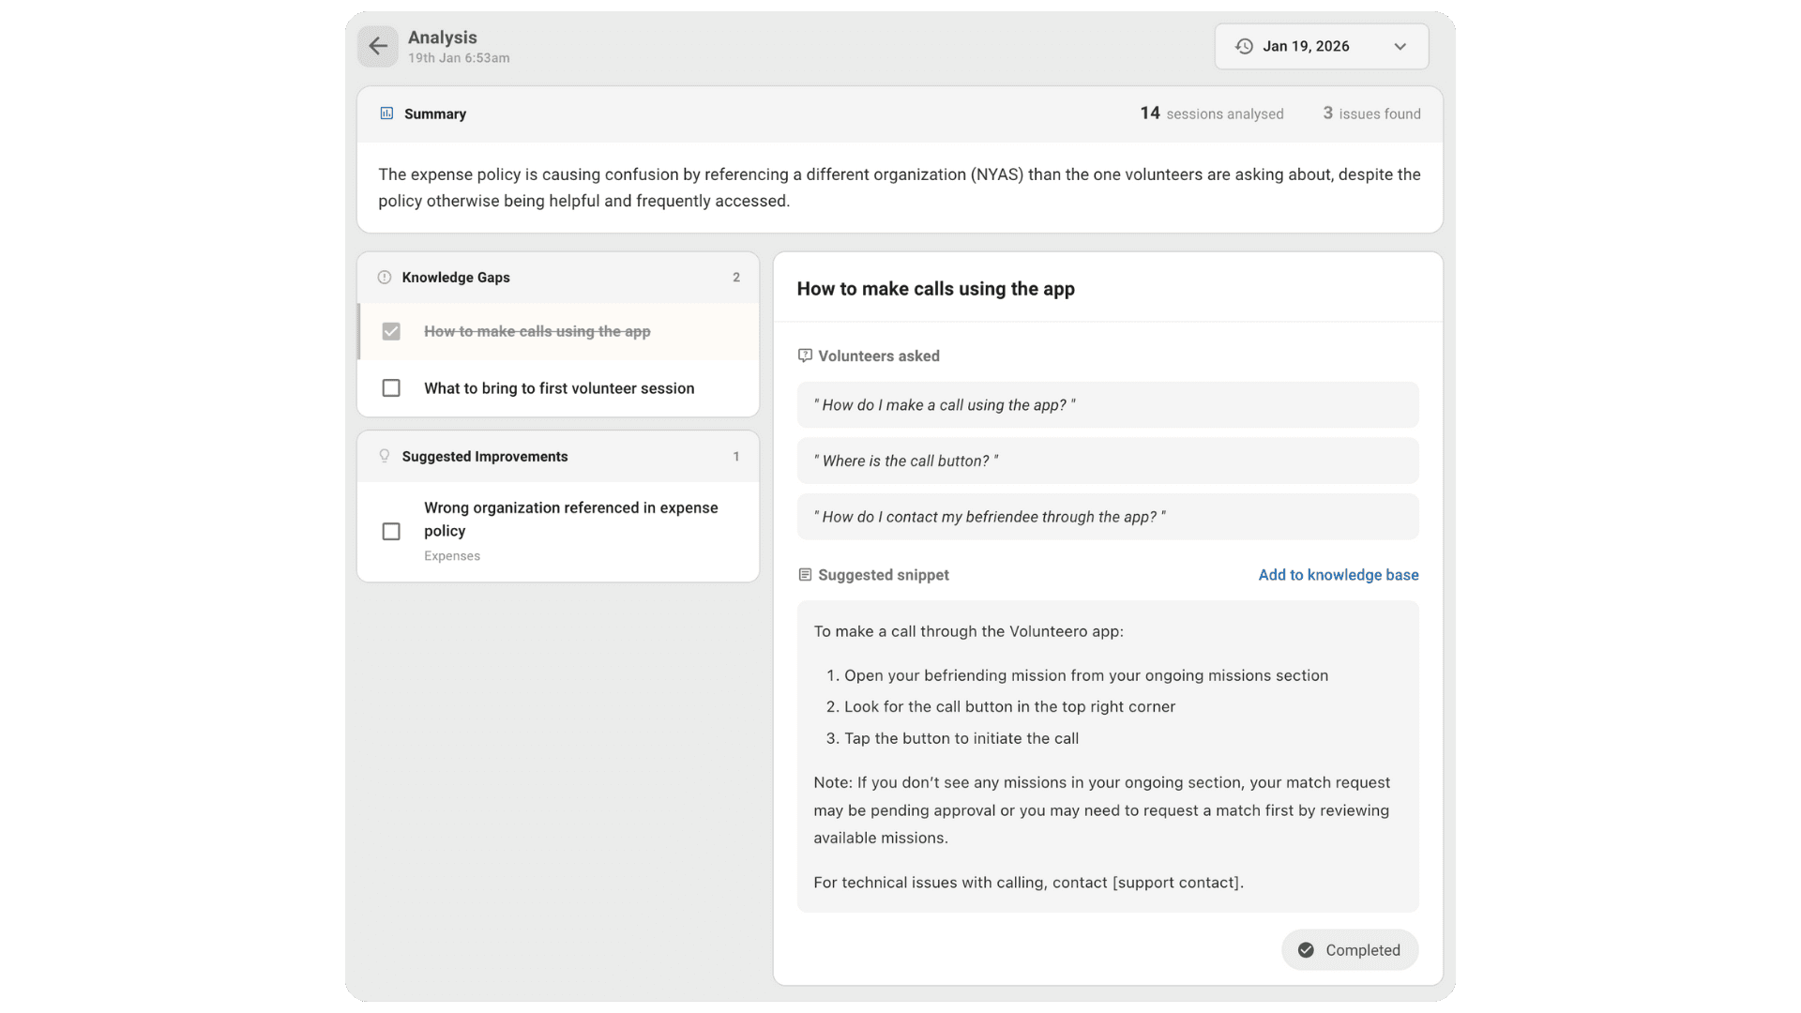Open 'Wrong organization referenced in expense policy' item

(570, 519)
